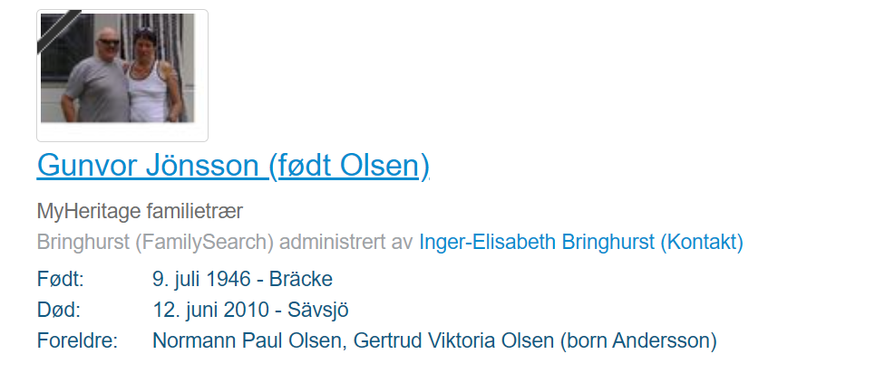
Task: Click the Død label
Action: point(59,310)
